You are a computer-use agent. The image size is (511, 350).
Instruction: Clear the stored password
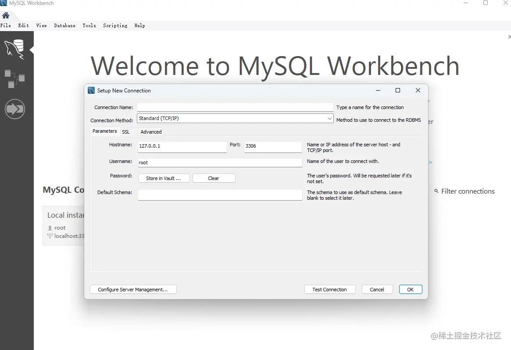pos(214,178)
